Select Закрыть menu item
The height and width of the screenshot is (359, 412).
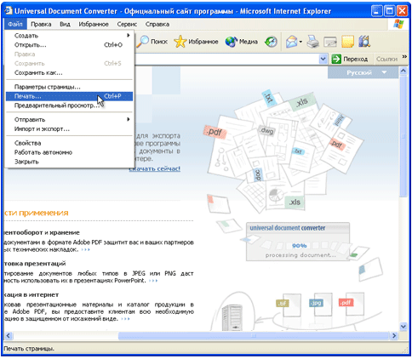click(x=69, y=162)
